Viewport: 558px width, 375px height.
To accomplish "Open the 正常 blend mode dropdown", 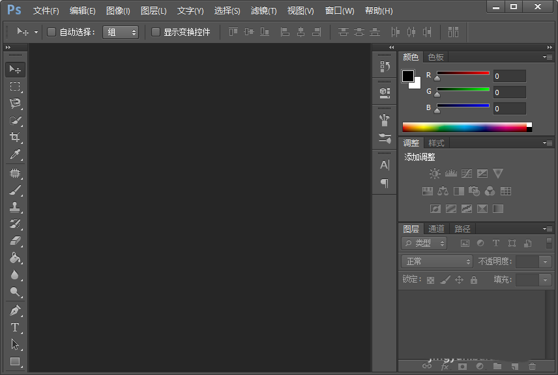I will (x=437, y=262).
